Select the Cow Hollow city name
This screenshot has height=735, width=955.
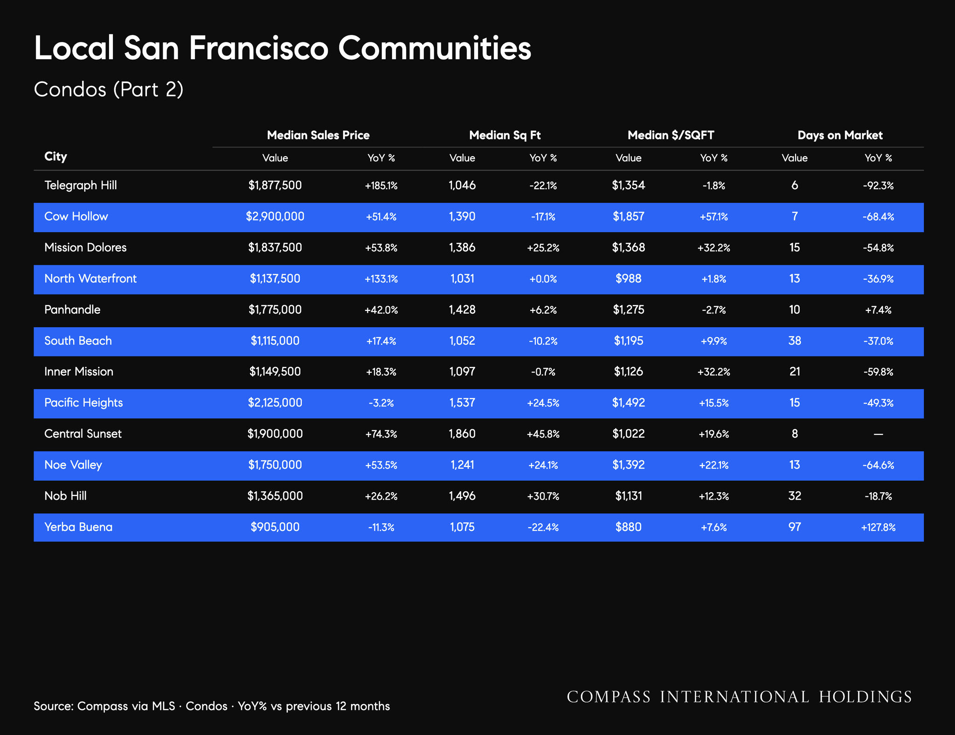coord(76,216)
